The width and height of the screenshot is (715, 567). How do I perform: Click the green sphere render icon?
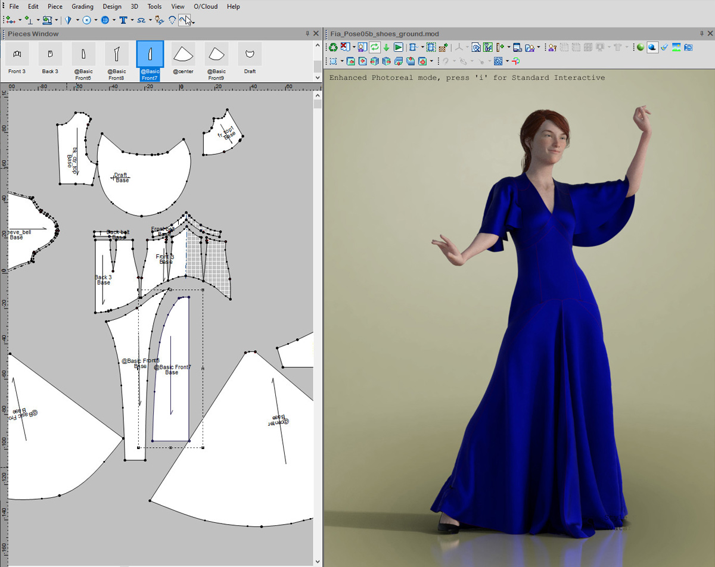point(641,48)
